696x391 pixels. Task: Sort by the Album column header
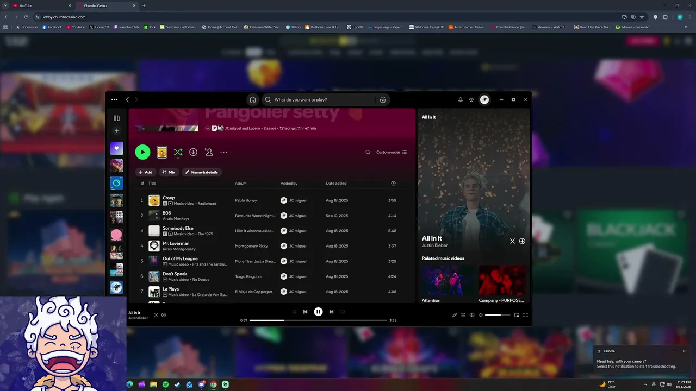241,184
